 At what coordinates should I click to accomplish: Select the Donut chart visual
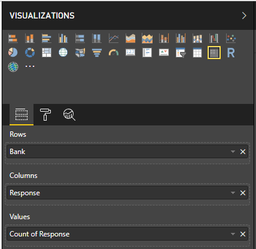[x=30, y=53]
